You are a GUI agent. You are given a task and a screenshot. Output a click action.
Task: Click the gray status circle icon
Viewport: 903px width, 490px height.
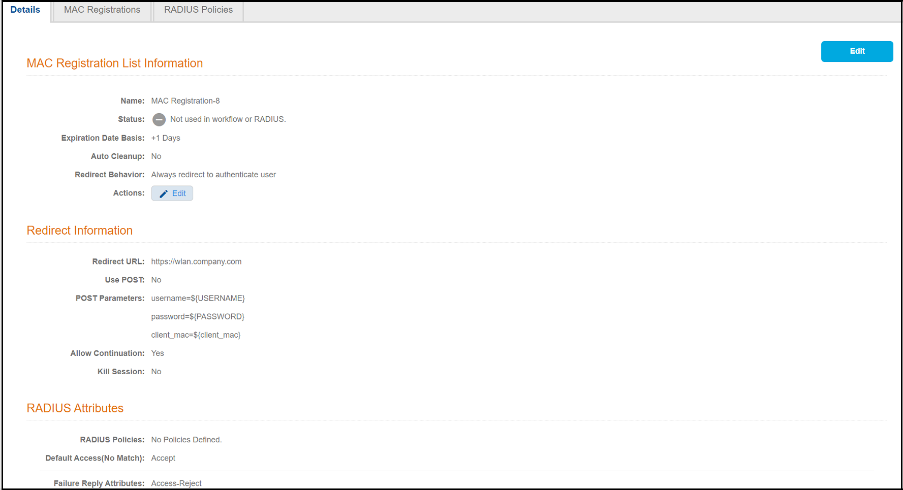[x=159, y=120]
